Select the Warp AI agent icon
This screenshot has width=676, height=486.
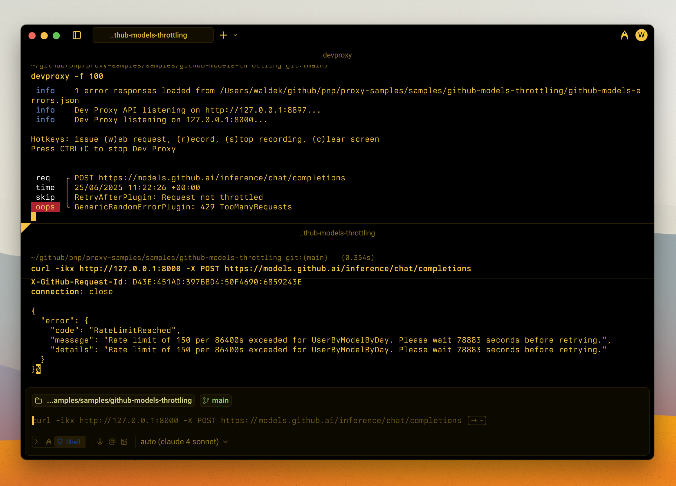pyautogui.click(x=49, y=442)
